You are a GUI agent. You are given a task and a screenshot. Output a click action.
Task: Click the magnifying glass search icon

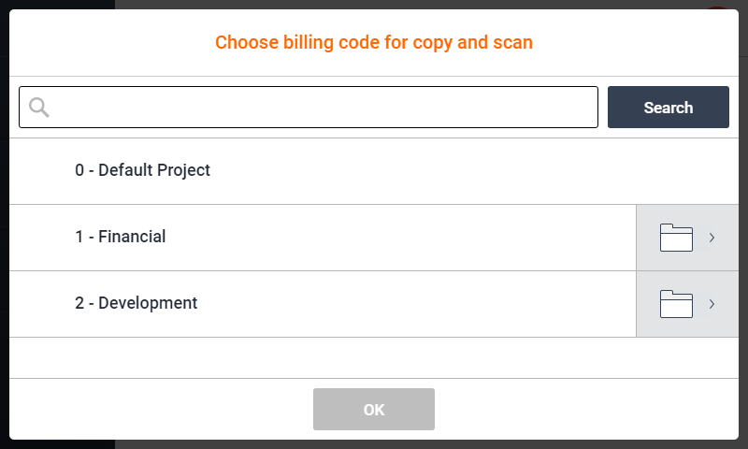coord(38,108)
